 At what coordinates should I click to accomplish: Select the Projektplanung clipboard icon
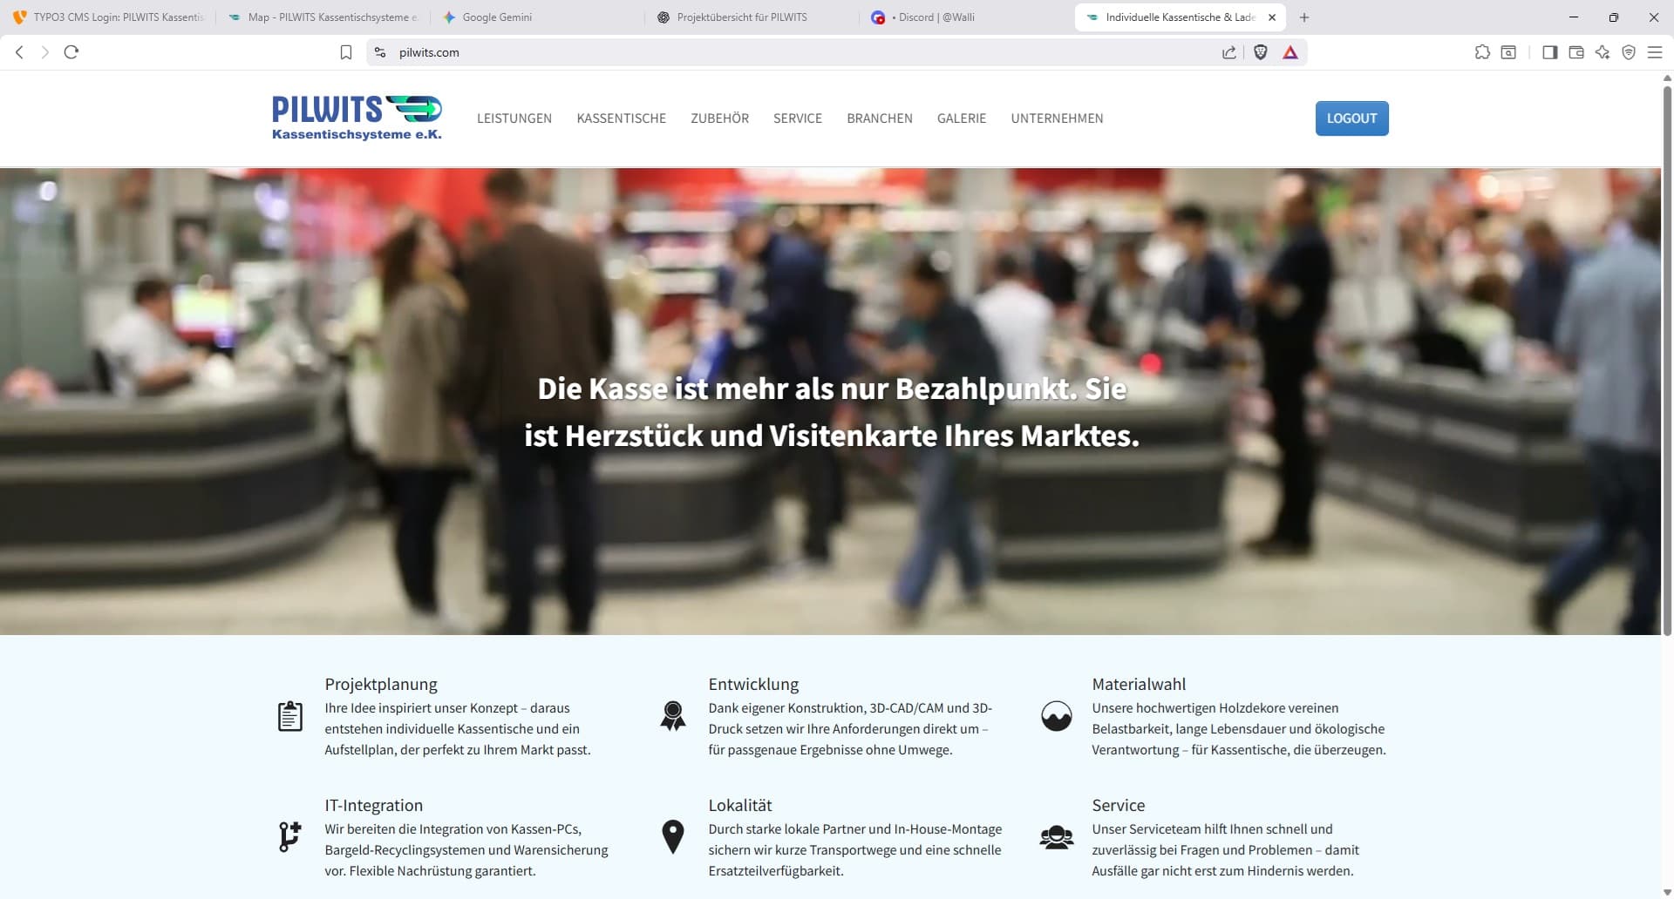[289, 716]
